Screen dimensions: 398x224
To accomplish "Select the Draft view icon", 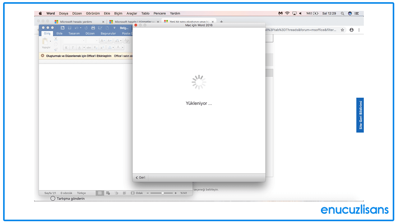I will tap(124, 193).
